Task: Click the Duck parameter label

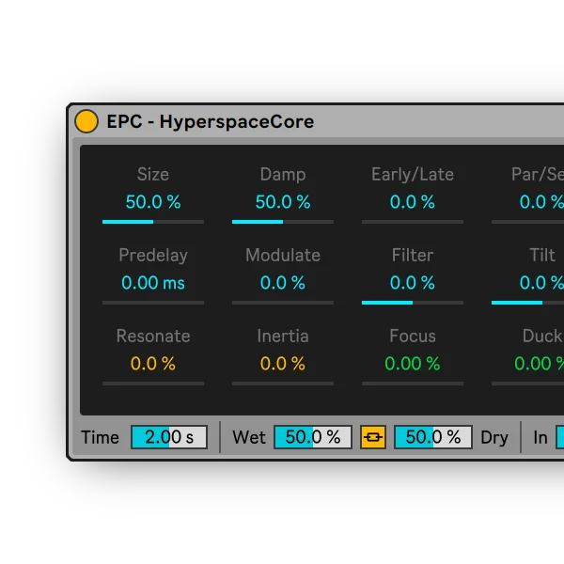Action: pos(542,337)
